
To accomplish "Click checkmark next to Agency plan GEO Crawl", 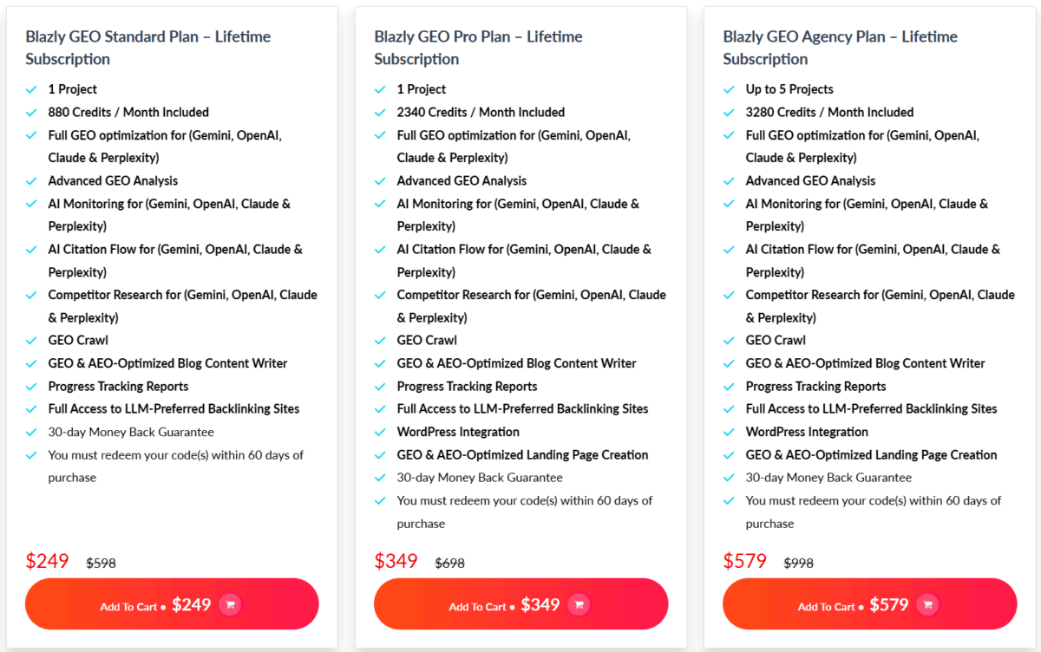I will coord(729,341).
